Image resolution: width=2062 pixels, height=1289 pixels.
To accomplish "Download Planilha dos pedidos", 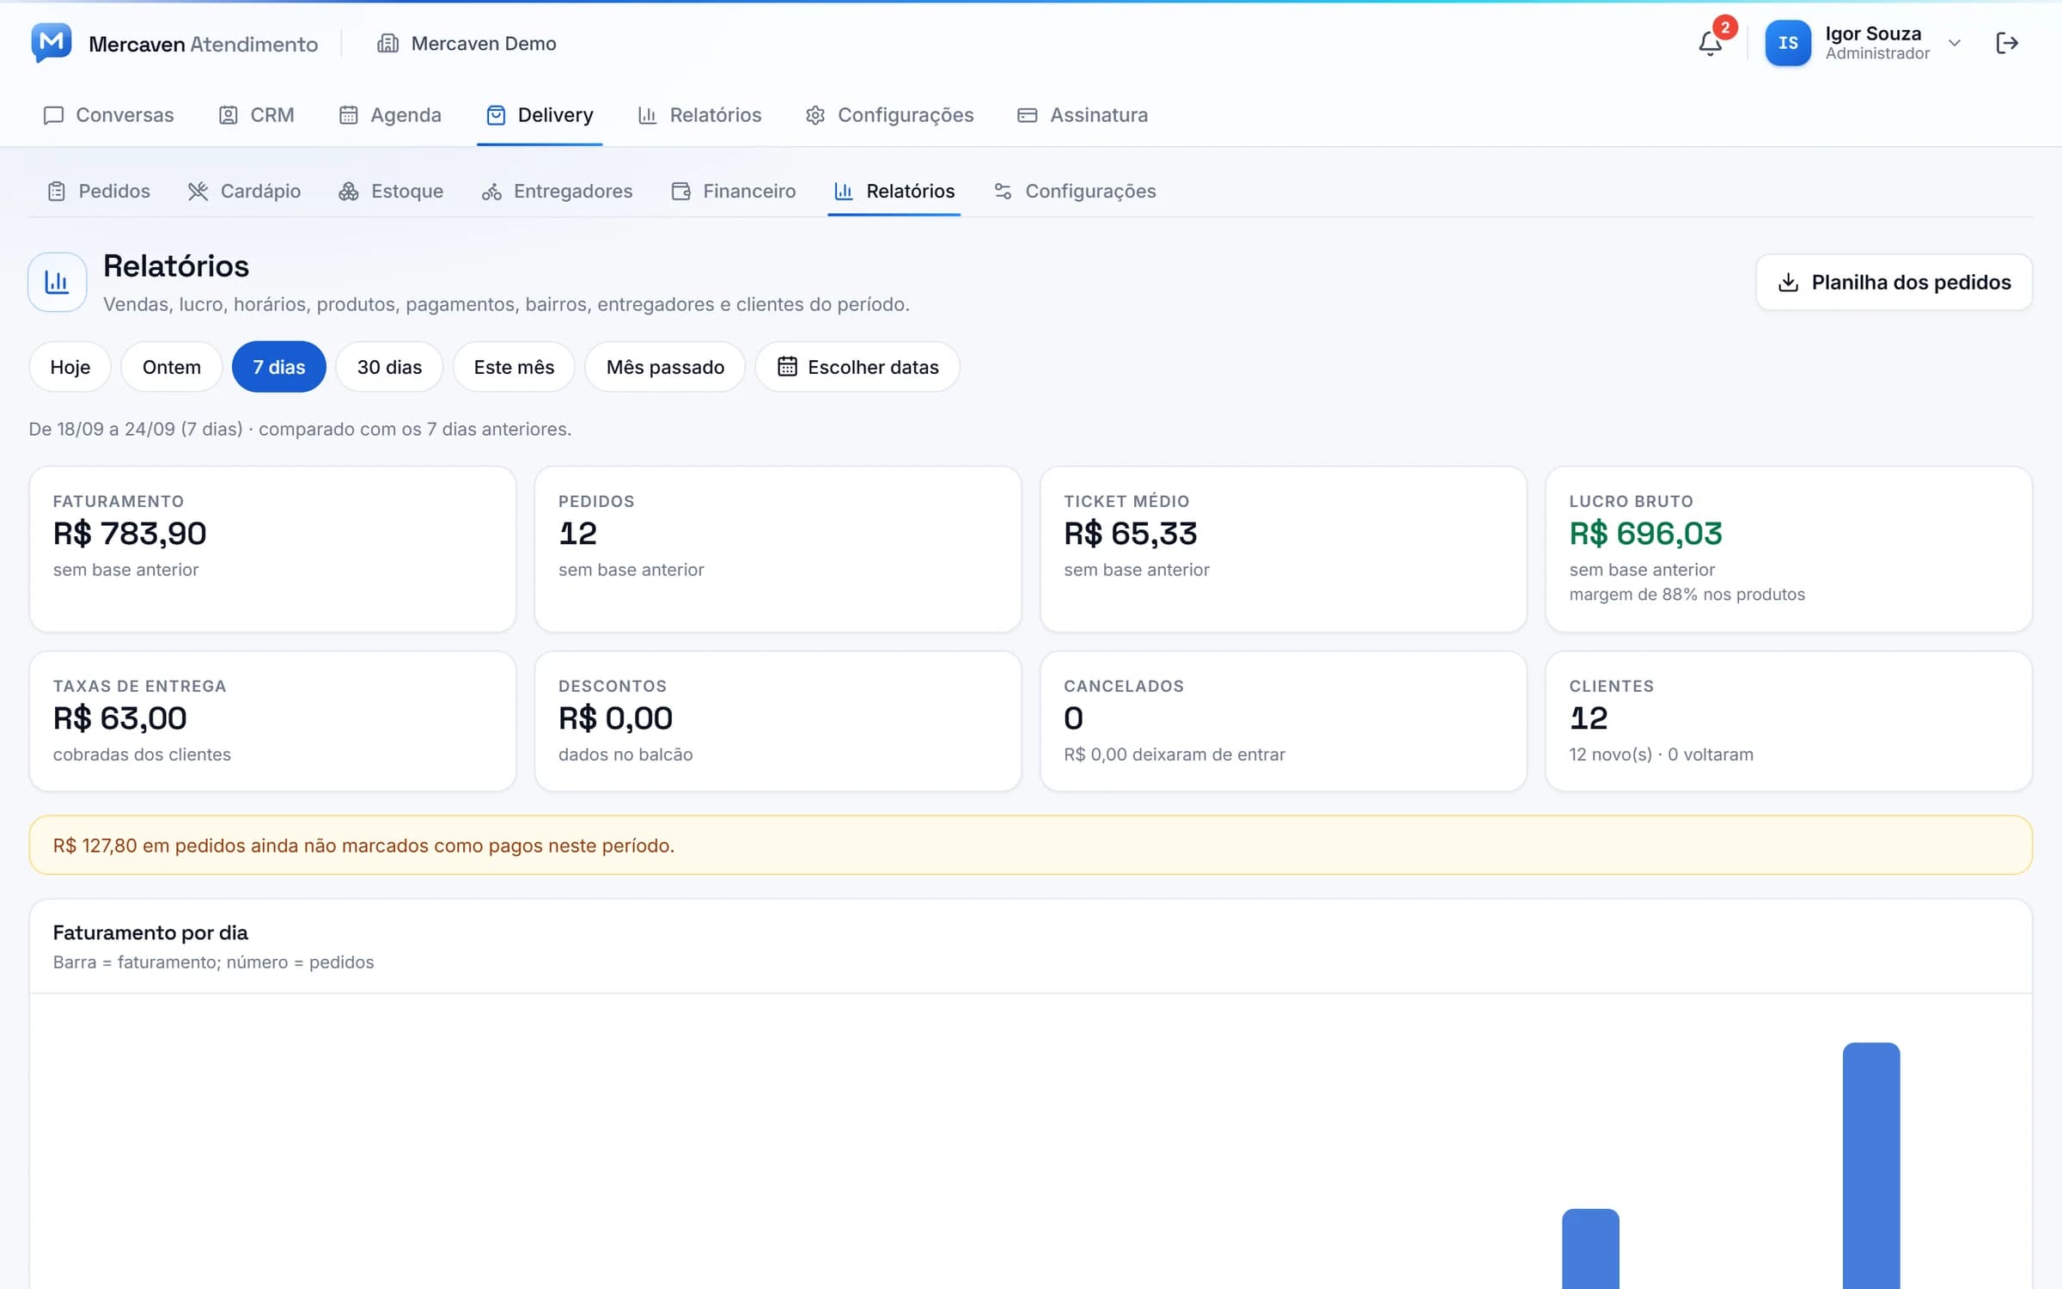I will click(x=1894, y=282).
